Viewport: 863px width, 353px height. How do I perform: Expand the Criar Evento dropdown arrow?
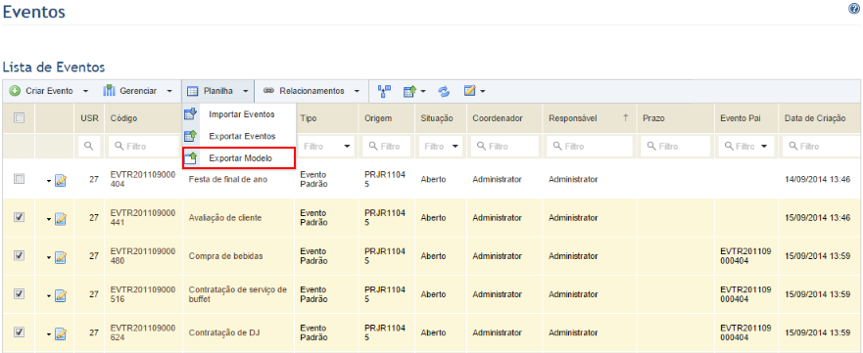pos(85,92)
